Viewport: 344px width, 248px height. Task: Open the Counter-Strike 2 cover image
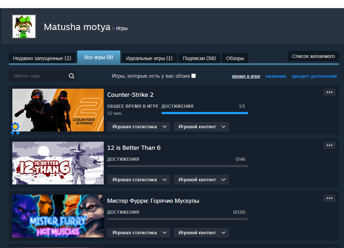pos(58,110)
